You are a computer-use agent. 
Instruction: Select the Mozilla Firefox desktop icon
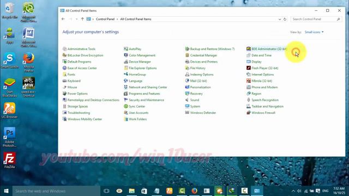29,62
